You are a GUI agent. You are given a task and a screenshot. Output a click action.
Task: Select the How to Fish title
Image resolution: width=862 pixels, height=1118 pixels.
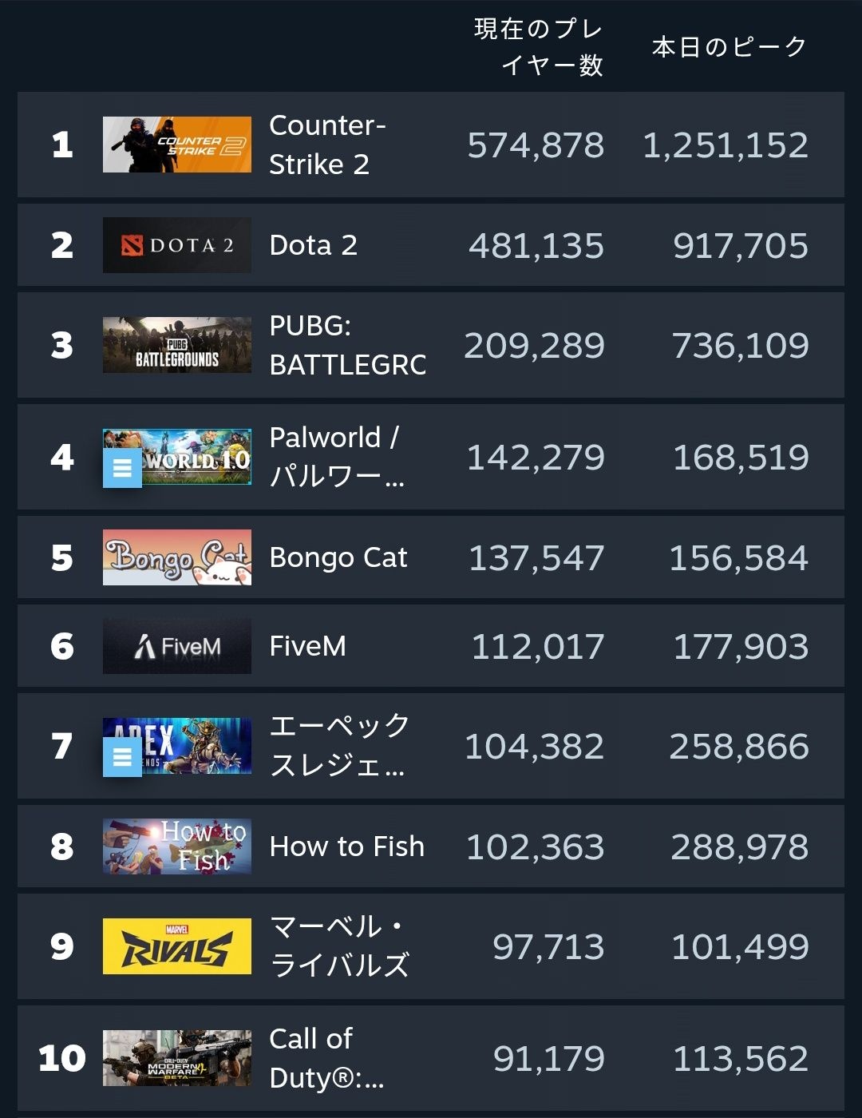point(347,846)
